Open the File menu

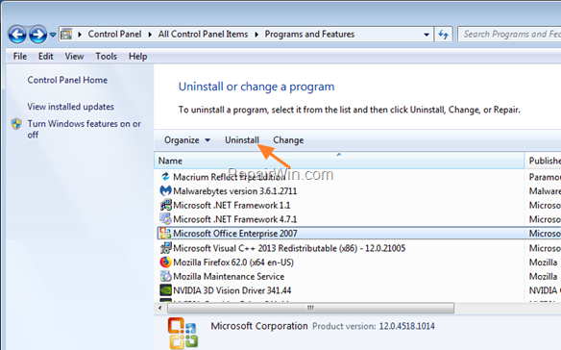point(19,56)
